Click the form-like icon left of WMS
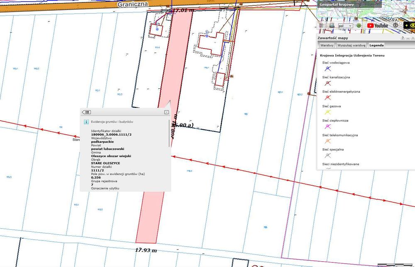 [x=321, y=25]
